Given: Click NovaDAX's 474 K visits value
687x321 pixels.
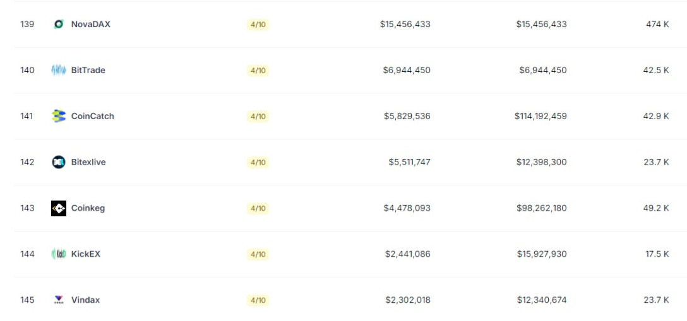Looking at the screenshot, I should coord(657,25).
